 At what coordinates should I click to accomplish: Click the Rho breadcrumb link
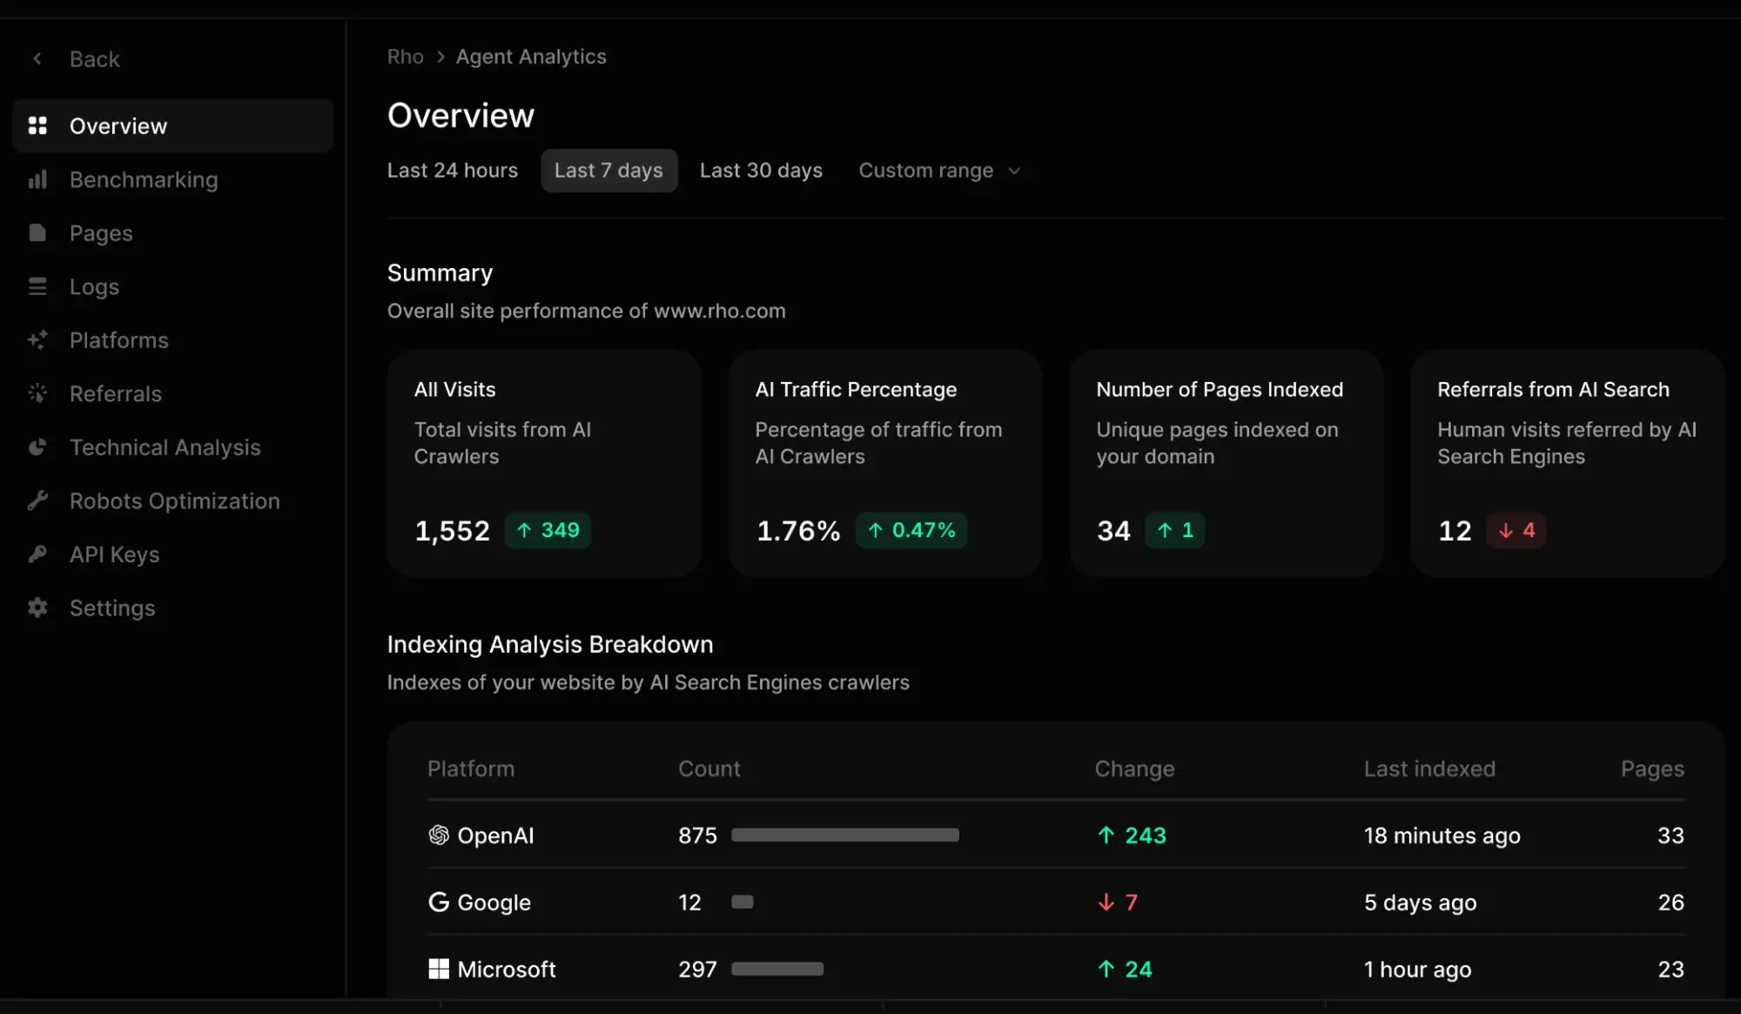coord(406,57)
